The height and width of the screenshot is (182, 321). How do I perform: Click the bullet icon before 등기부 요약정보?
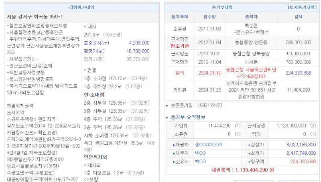[x=168, y=117]
